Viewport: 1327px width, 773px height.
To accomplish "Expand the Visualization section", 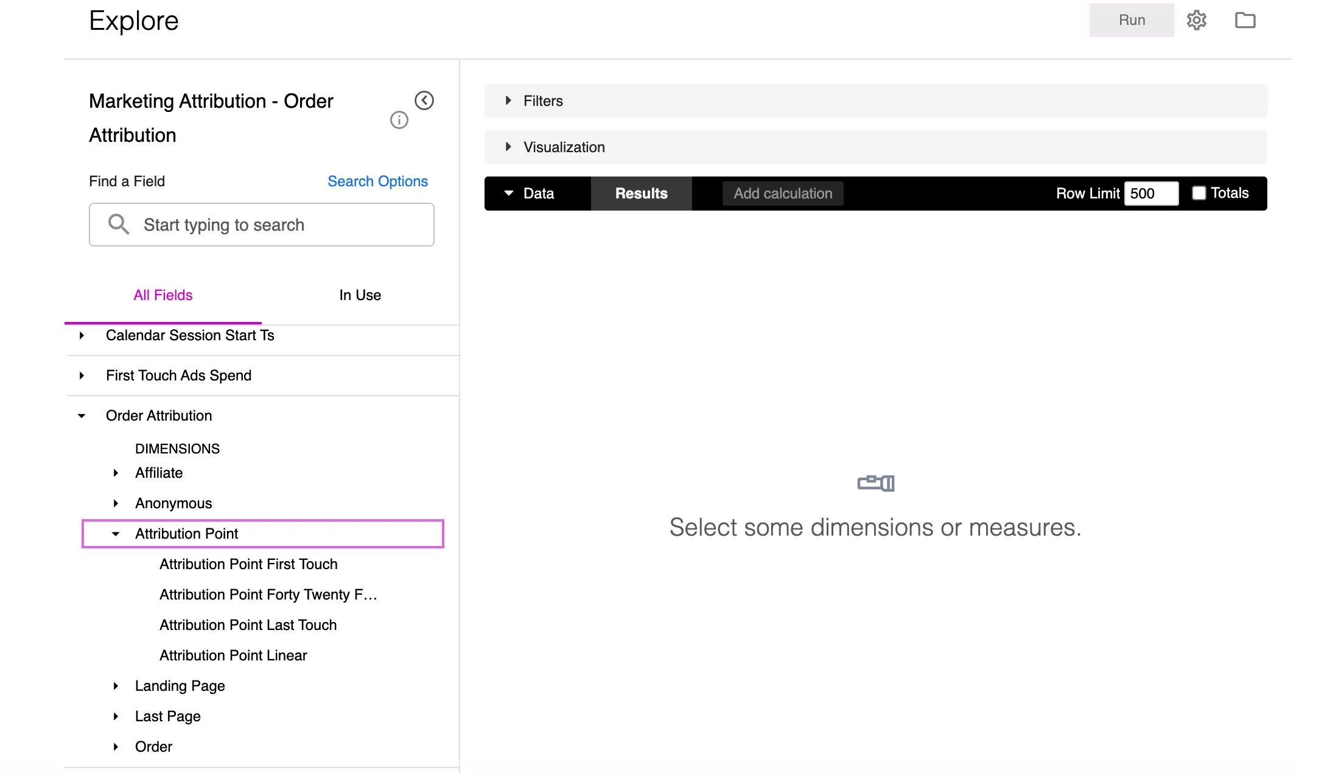I will pyautogui.click(x=508, y=147).
